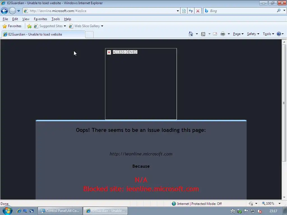The image size is (287, 215).
Task: Click the browser Back arrow button
Action: point(4,11)
